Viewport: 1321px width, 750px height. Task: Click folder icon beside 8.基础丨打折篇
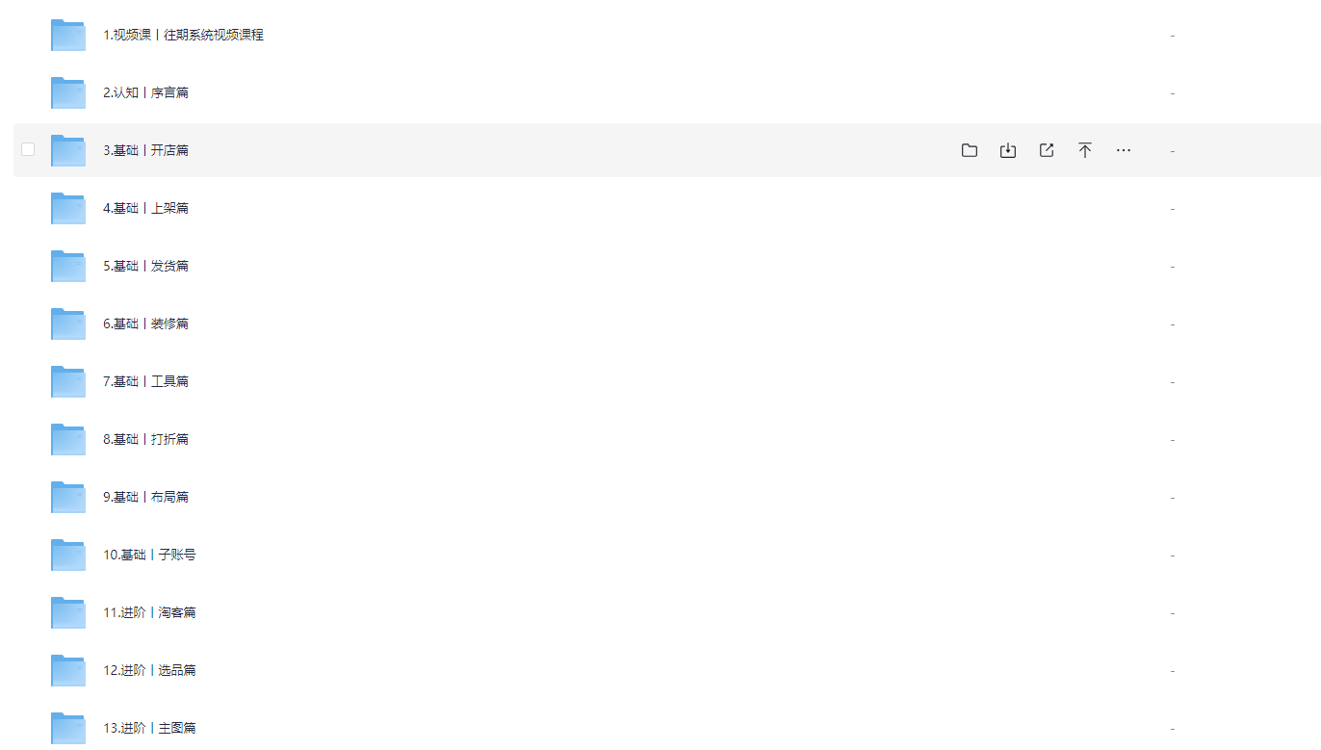tap(68, 439)
